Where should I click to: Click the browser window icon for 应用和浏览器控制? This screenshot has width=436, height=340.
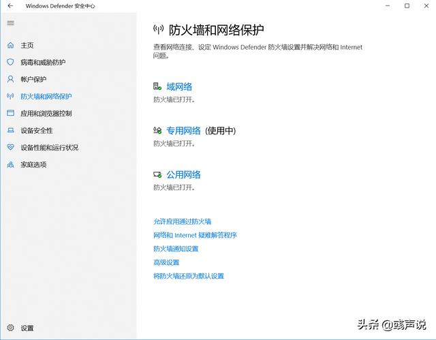tap(11, 113)
